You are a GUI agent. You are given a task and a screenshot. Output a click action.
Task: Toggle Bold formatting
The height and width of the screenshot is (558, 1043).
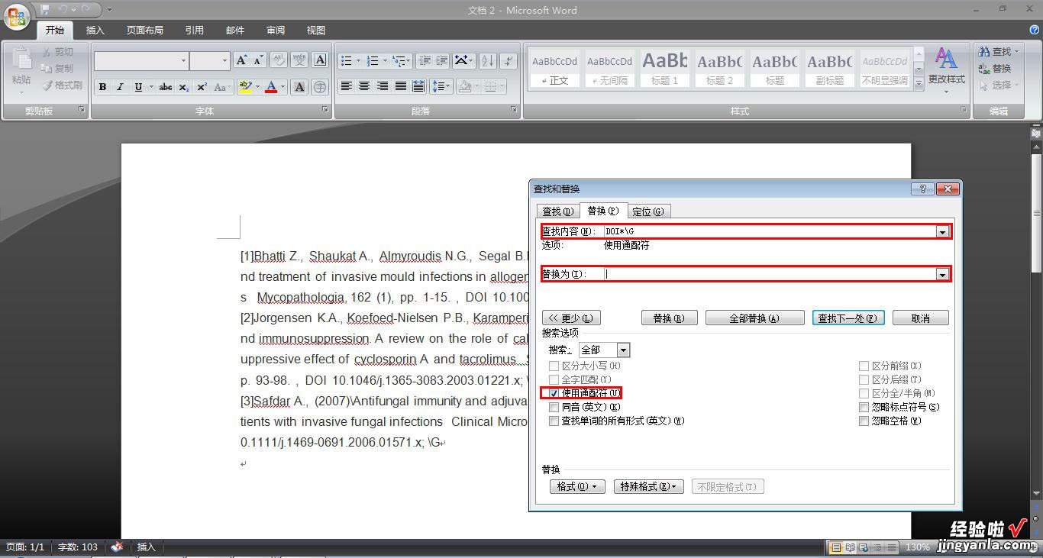point(102,87)
